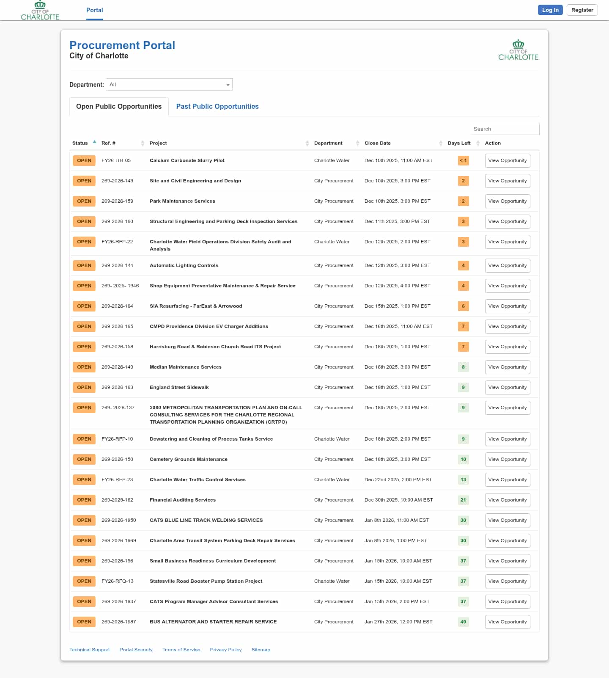Click the Charlotte Water Field Operations Safety Audit project
Image resolution: width=609 pixels, height=678 pixels.
click(x=220, y=245)
